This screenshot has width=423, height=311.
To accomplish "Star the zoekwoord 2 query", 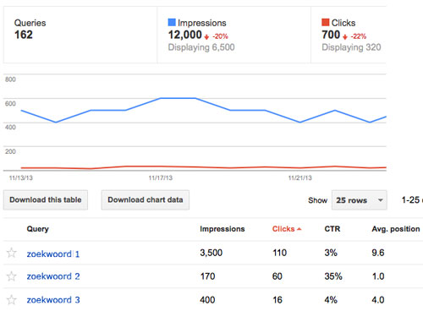I will (x=12, y=276).
